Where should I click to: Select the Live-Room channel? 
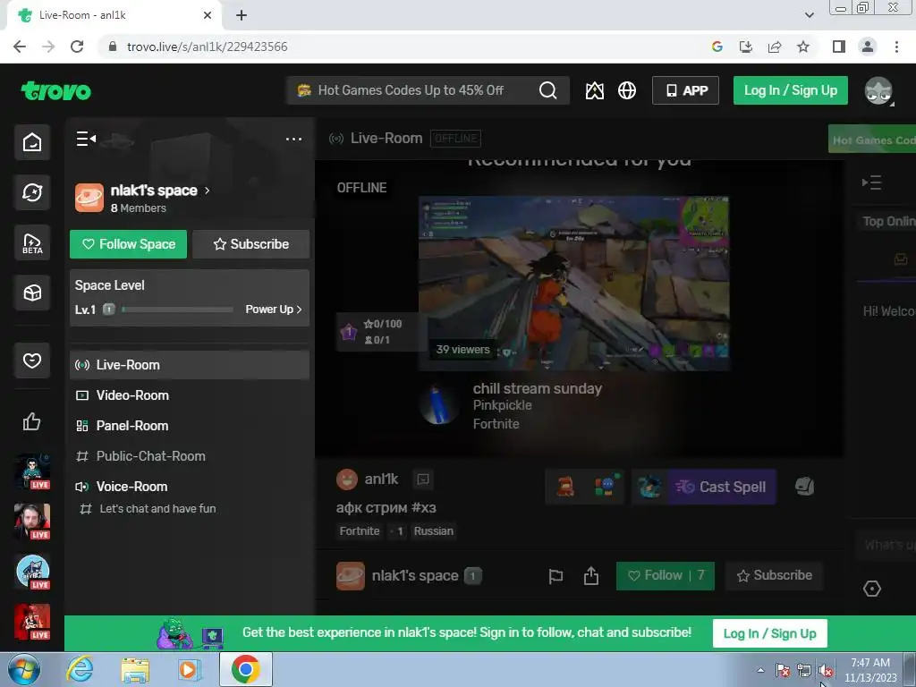click(190, 365)
